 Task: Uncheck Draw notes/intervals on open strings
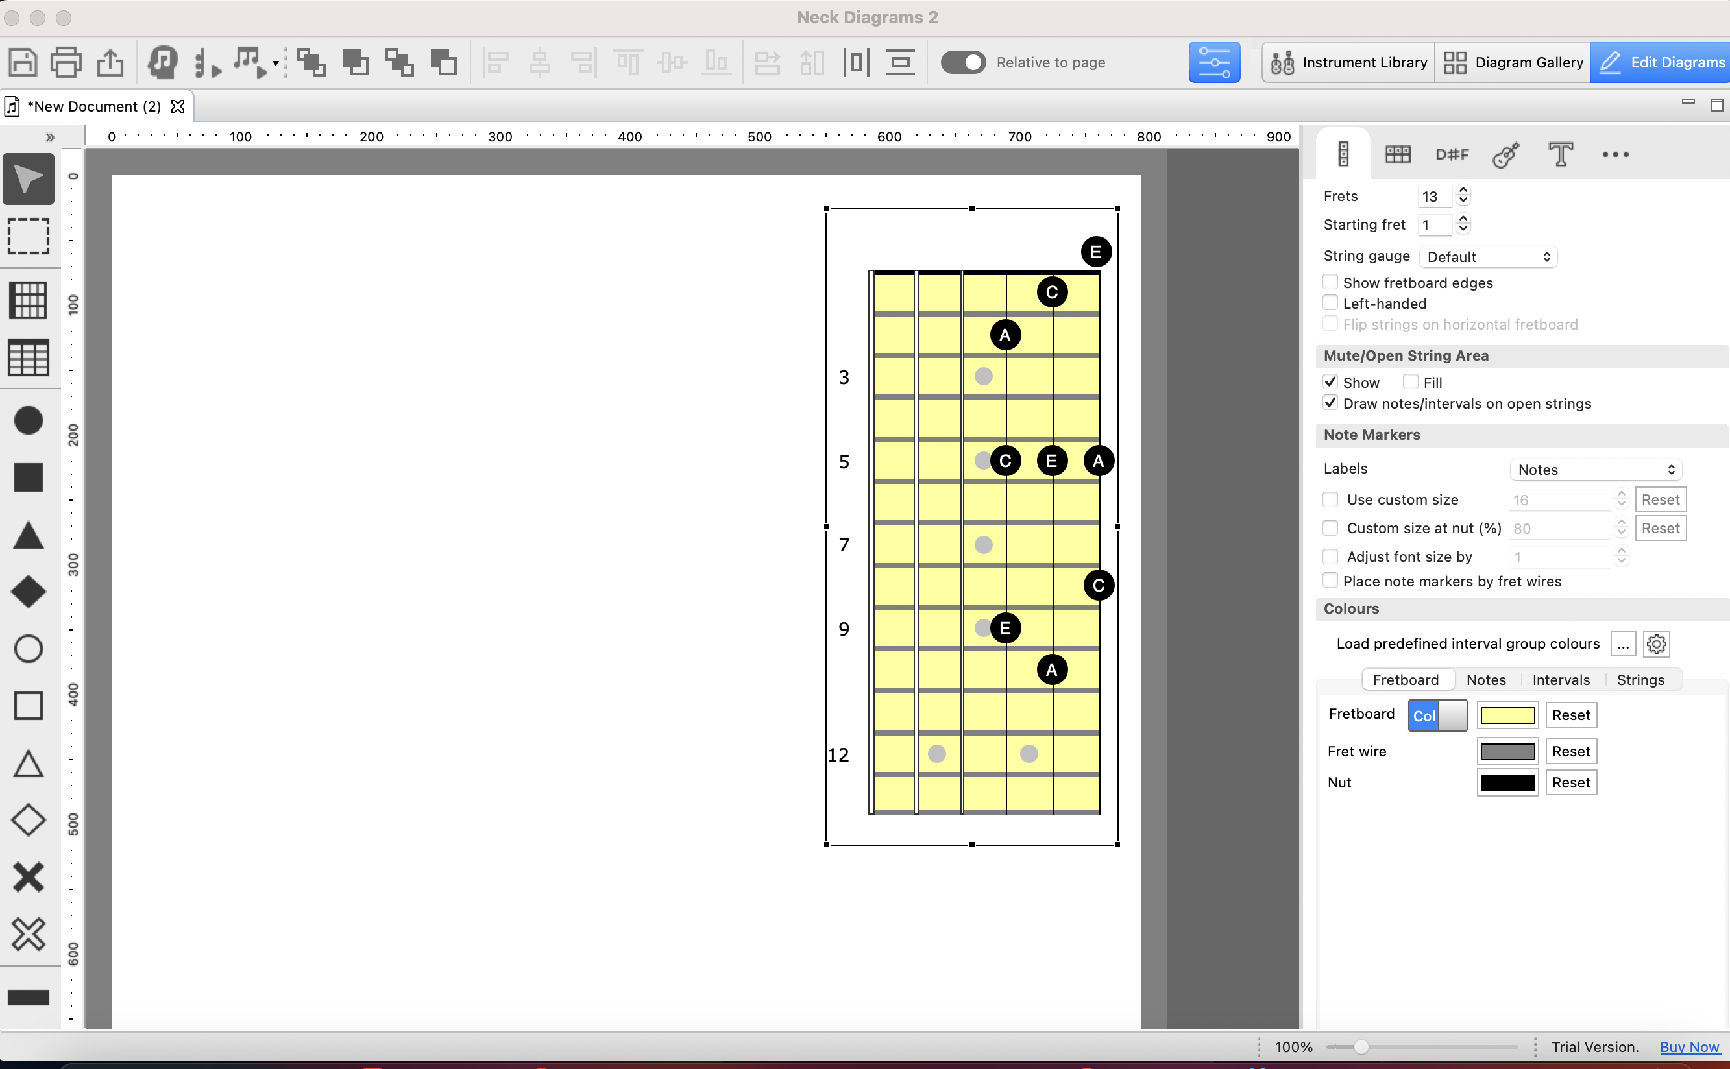pyautogui.click(x=1330, y=403)
